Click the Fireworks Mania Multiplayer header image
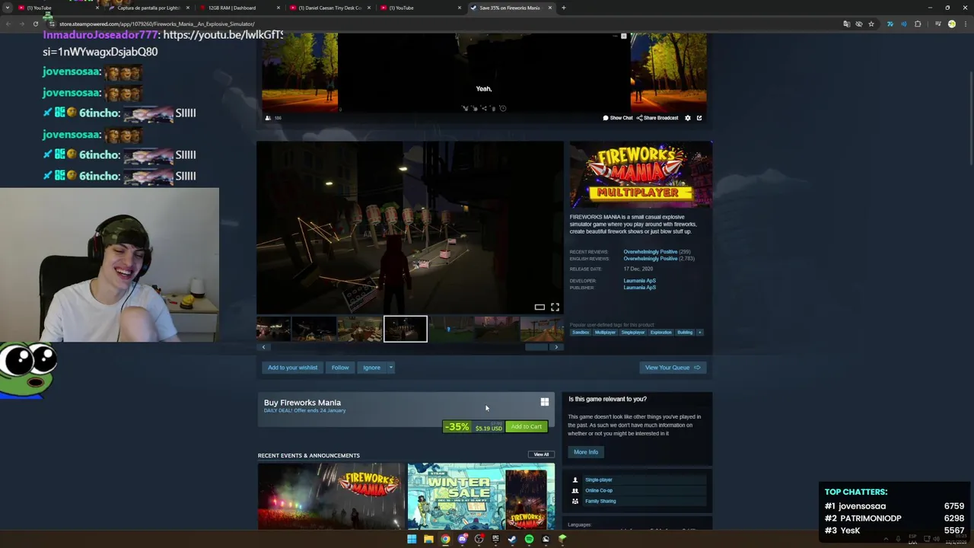974x548 pixels. (641, 174)
